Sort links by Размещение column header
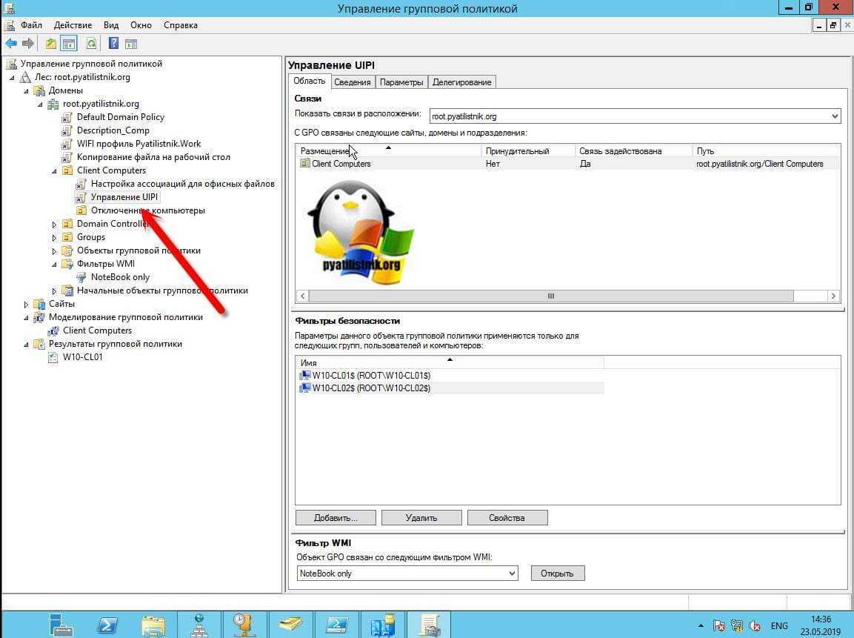854x638 pixels. (x=388, y=151)
